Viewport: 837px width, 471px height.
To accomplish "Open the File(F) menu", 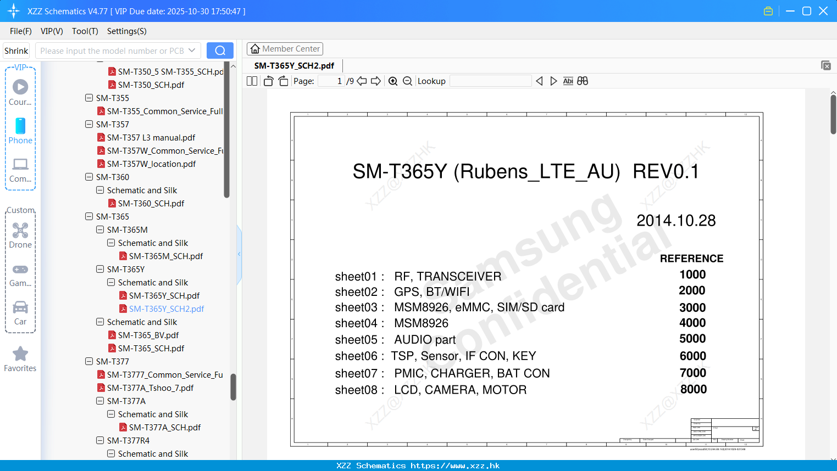I will 21,31.
